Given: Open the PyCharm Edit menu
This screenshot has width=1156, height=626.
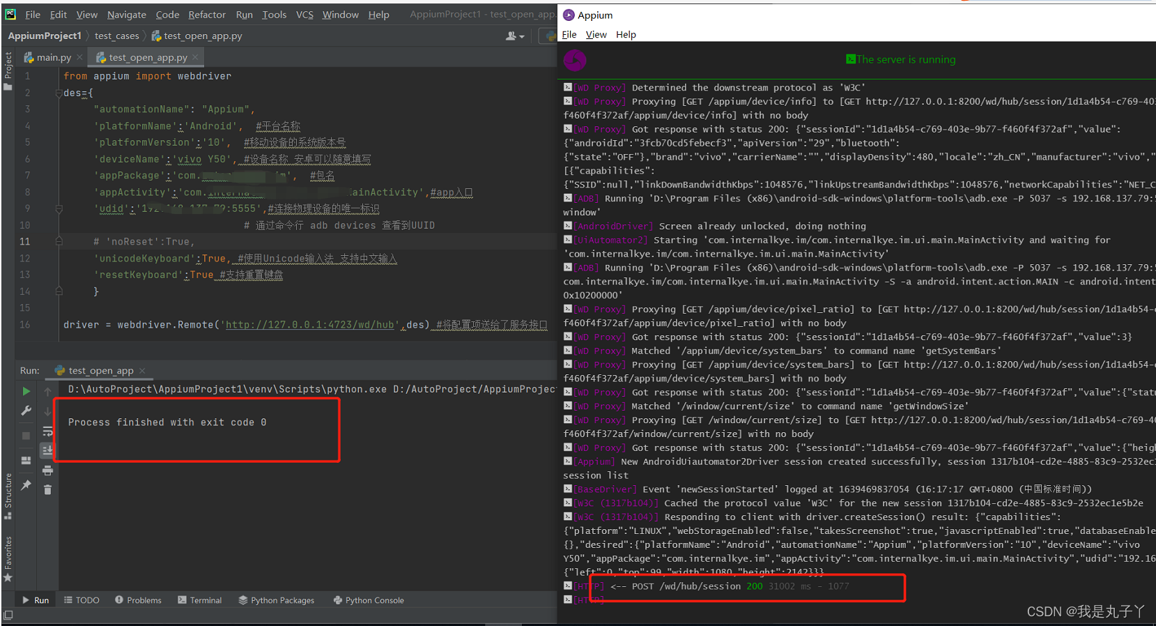Looking at the screenshot, I should pos(59,15).
